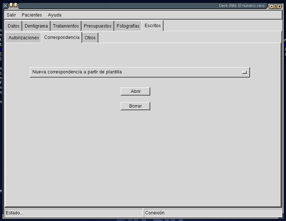Select the Correspondencia sub-tab

point(61,37)
